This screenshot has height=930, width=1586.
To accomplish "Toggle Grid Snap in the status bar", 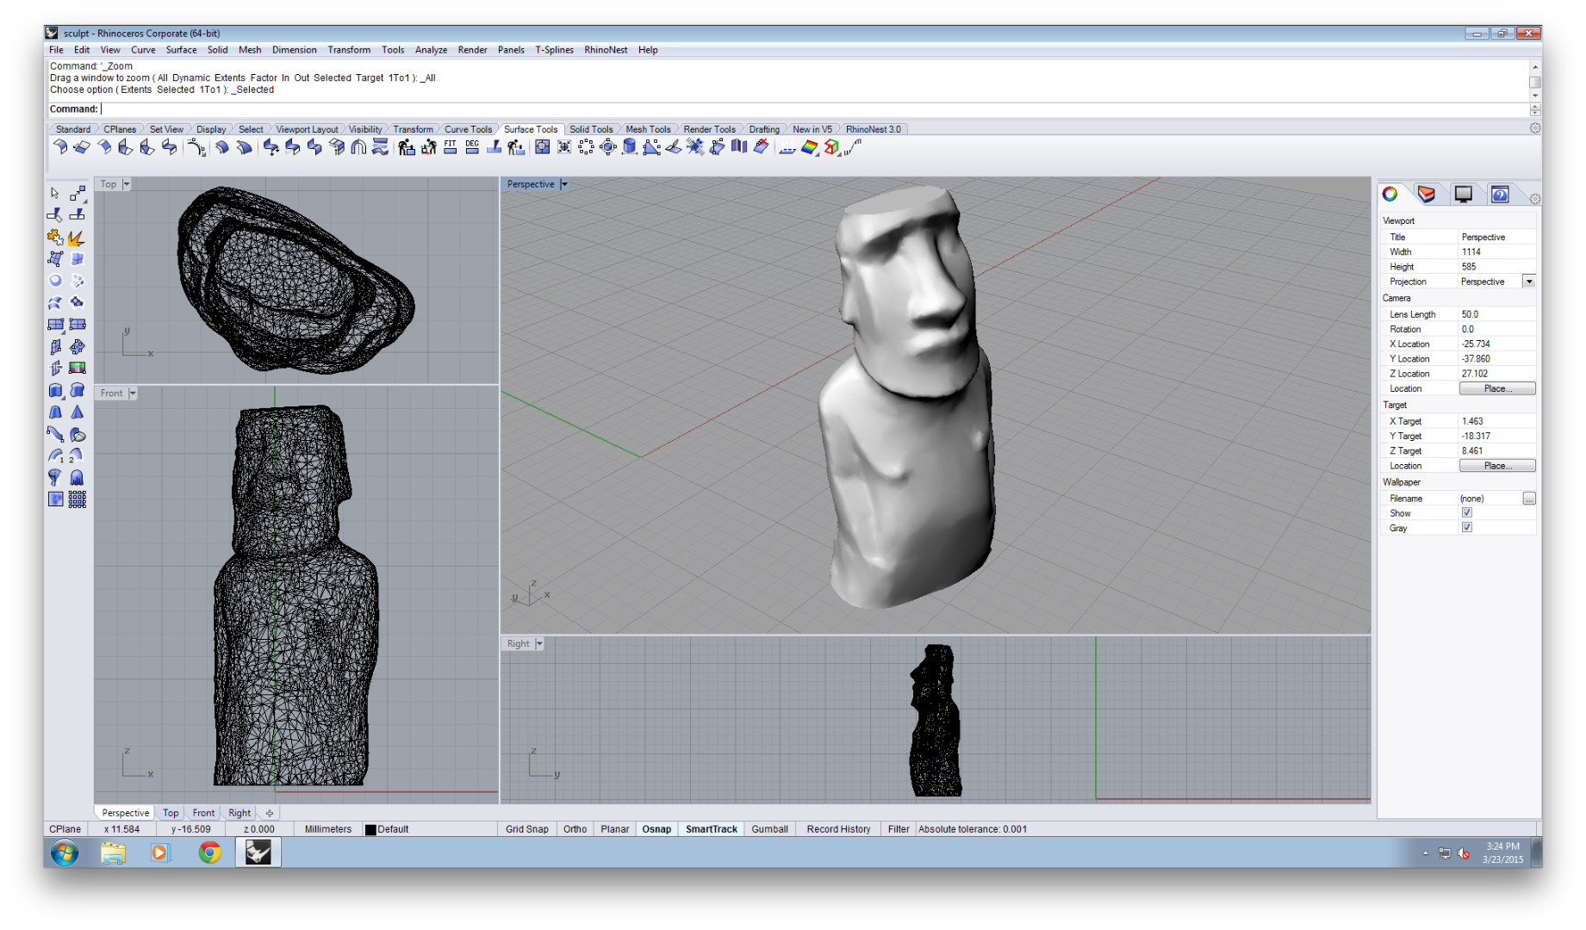I will coord(526,829).
